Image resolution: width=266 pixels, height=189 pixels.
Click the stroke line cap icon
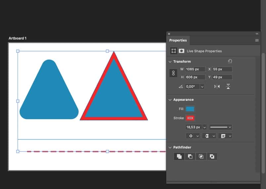pos(207,136)
